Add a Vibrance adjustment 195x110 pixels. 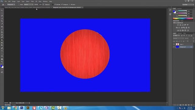pos(188,25)
